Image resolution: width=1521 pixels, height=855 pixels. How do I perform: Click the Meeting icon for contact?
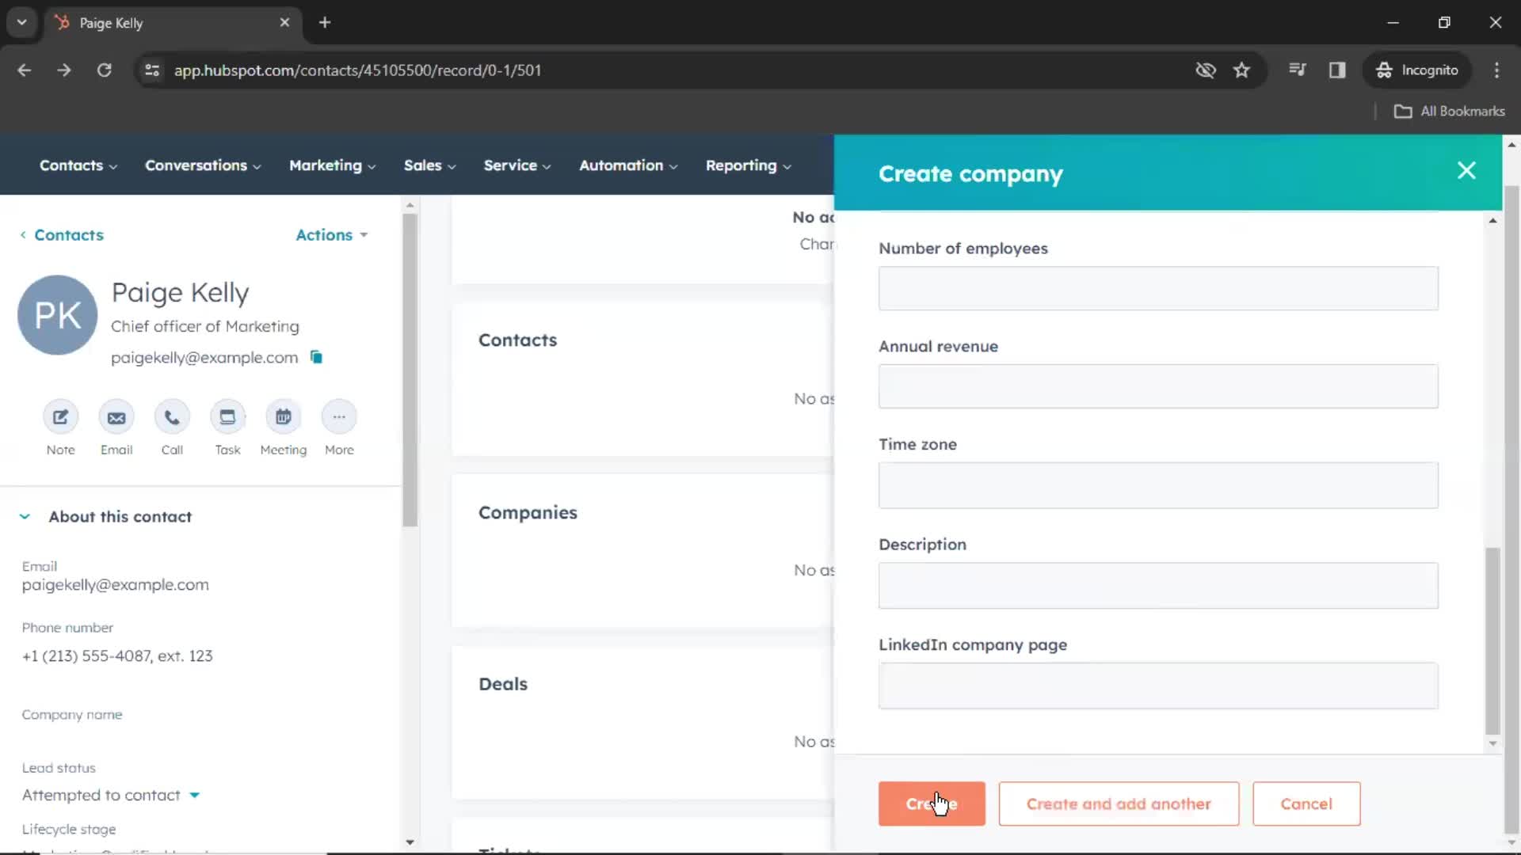(x=283, y=416)
